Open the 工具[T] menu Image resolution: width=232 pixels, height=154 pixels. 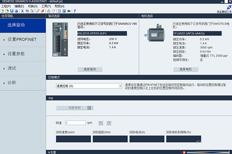pyautogui.click(x=46, y=6)
